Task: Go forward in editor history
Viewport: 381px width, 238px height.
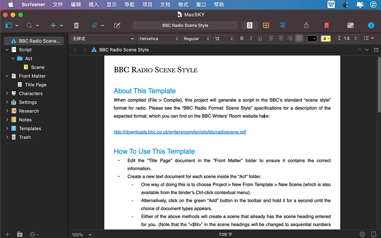Action: 85,50
